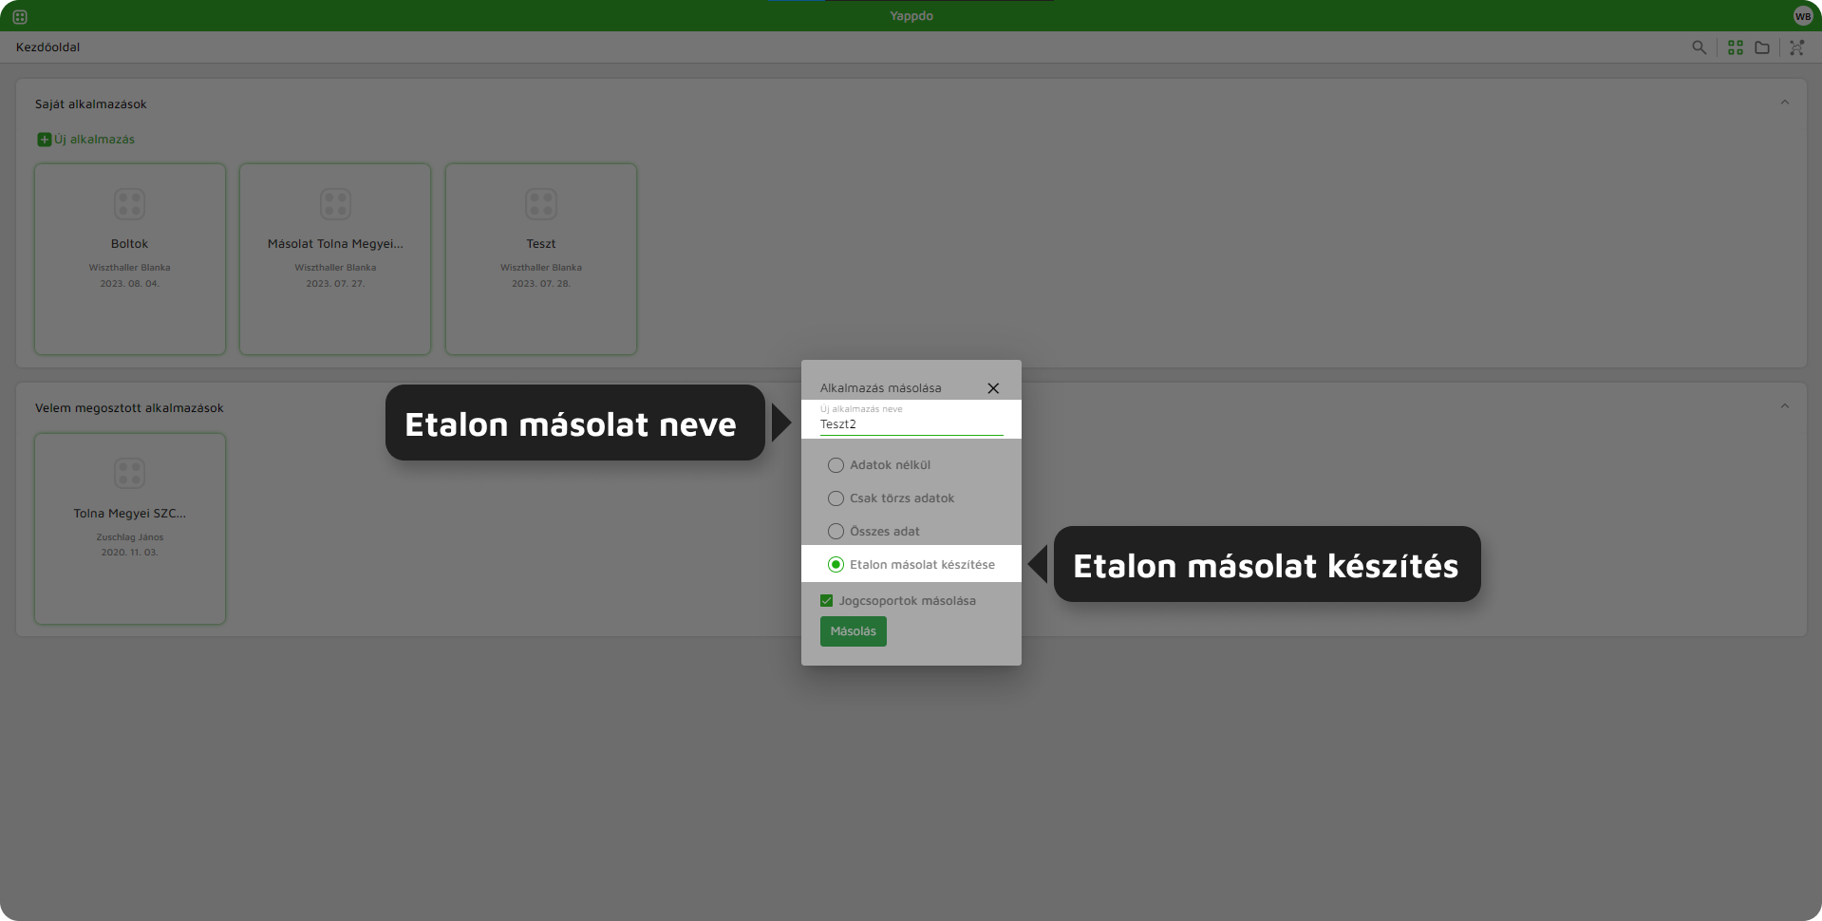Click the Másolás button
This screenshot has height=921, width=1822.
tap(854, 631)
